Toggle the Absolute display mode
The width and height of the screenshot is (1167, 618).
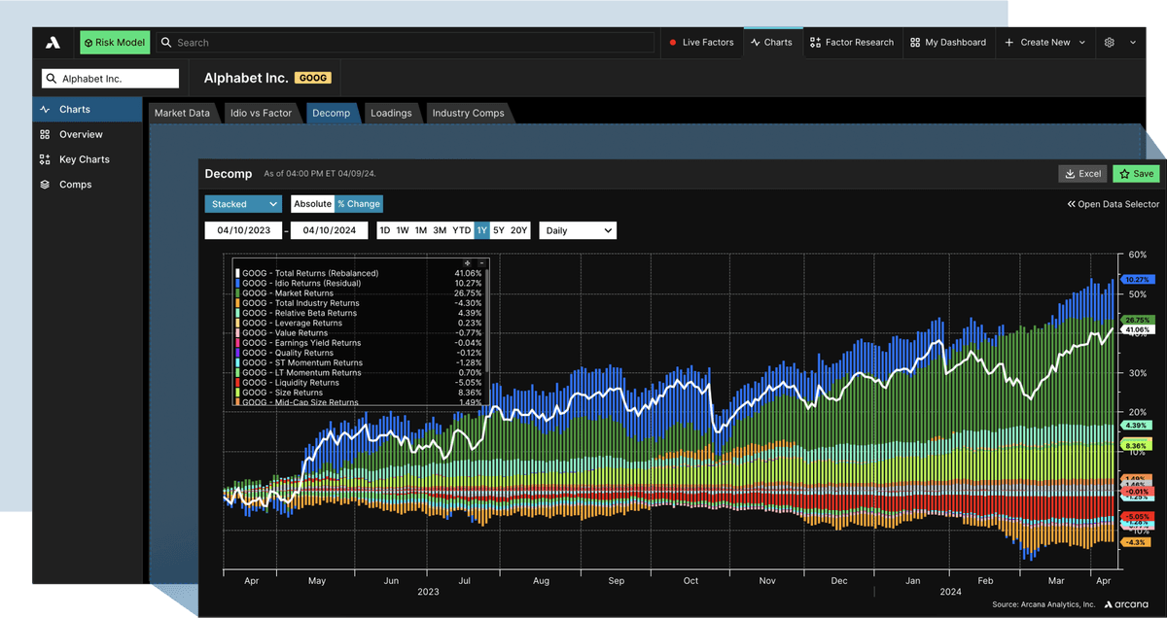click(x=312, y=204)
